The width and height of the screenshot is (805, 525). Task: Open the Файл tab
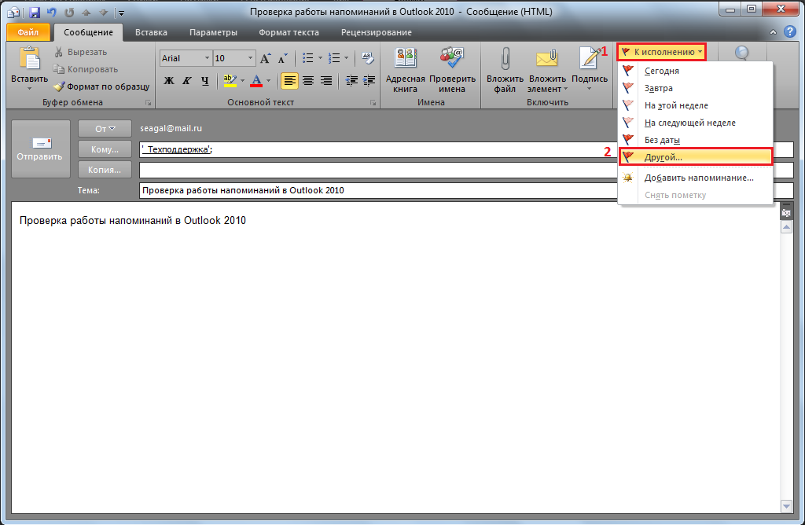point(28,32)
